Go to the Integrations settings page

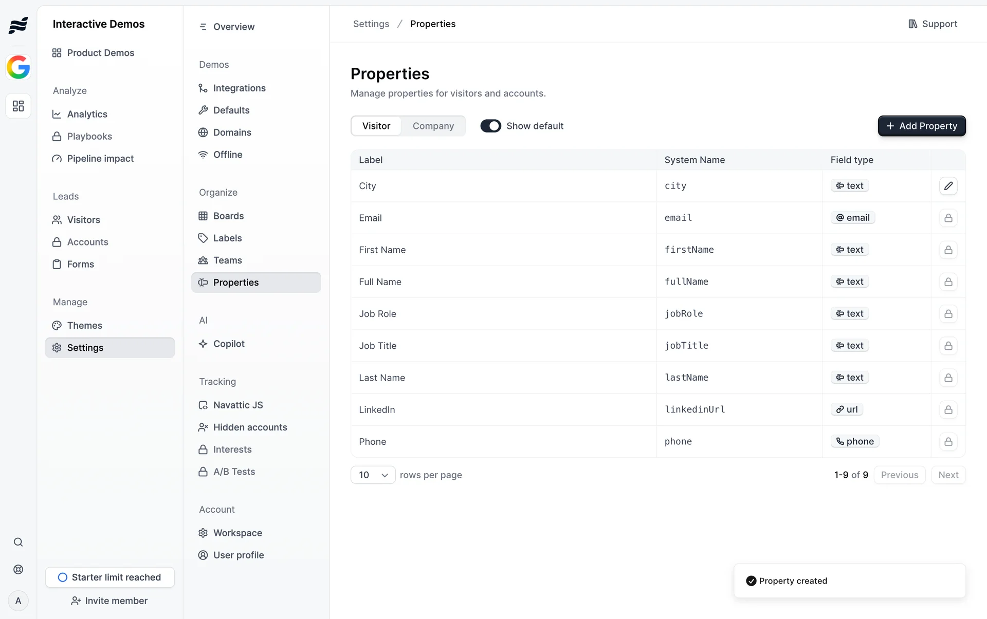[x=239, y=88]
